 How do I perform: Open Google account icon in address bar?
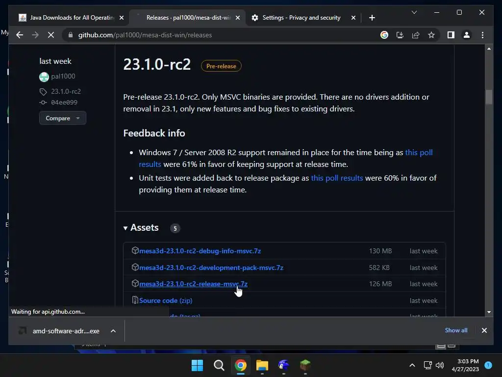(x=384, y=35)
